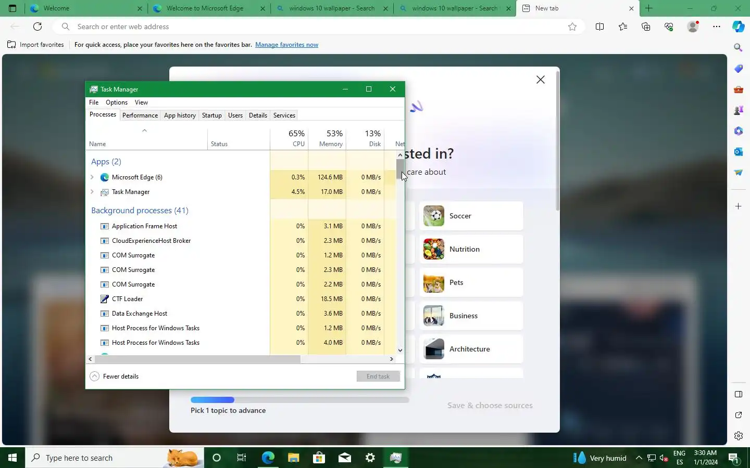750x468 pixels.
Task: Switch to Performance tab
Action: pos(140,115)
